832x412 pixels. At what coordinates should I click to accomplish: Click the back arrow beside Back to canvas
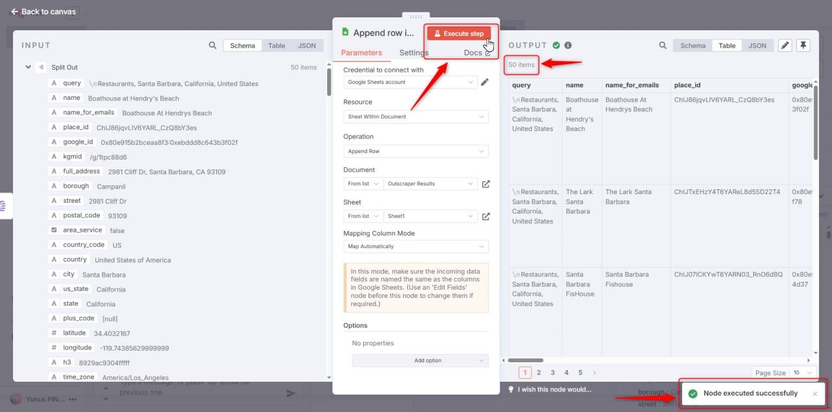(x=15, y=11)
